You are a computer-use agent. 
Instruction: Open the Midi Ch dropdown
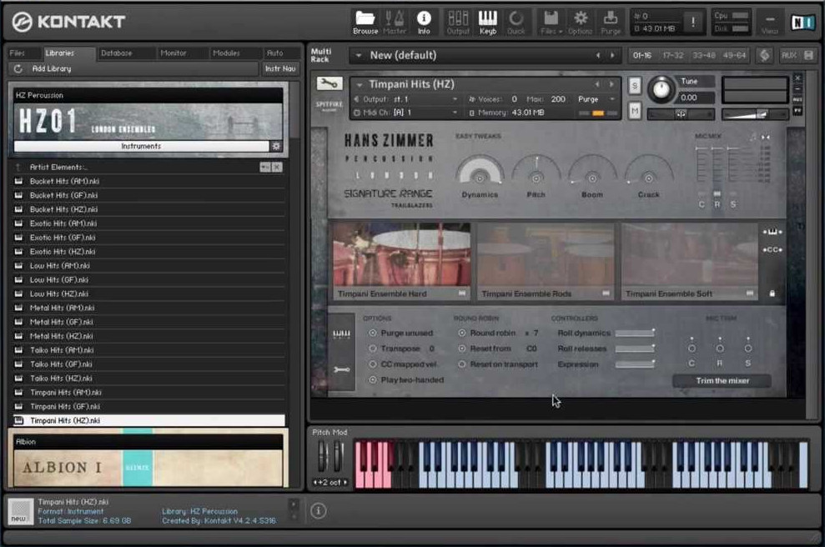(455, 113)
